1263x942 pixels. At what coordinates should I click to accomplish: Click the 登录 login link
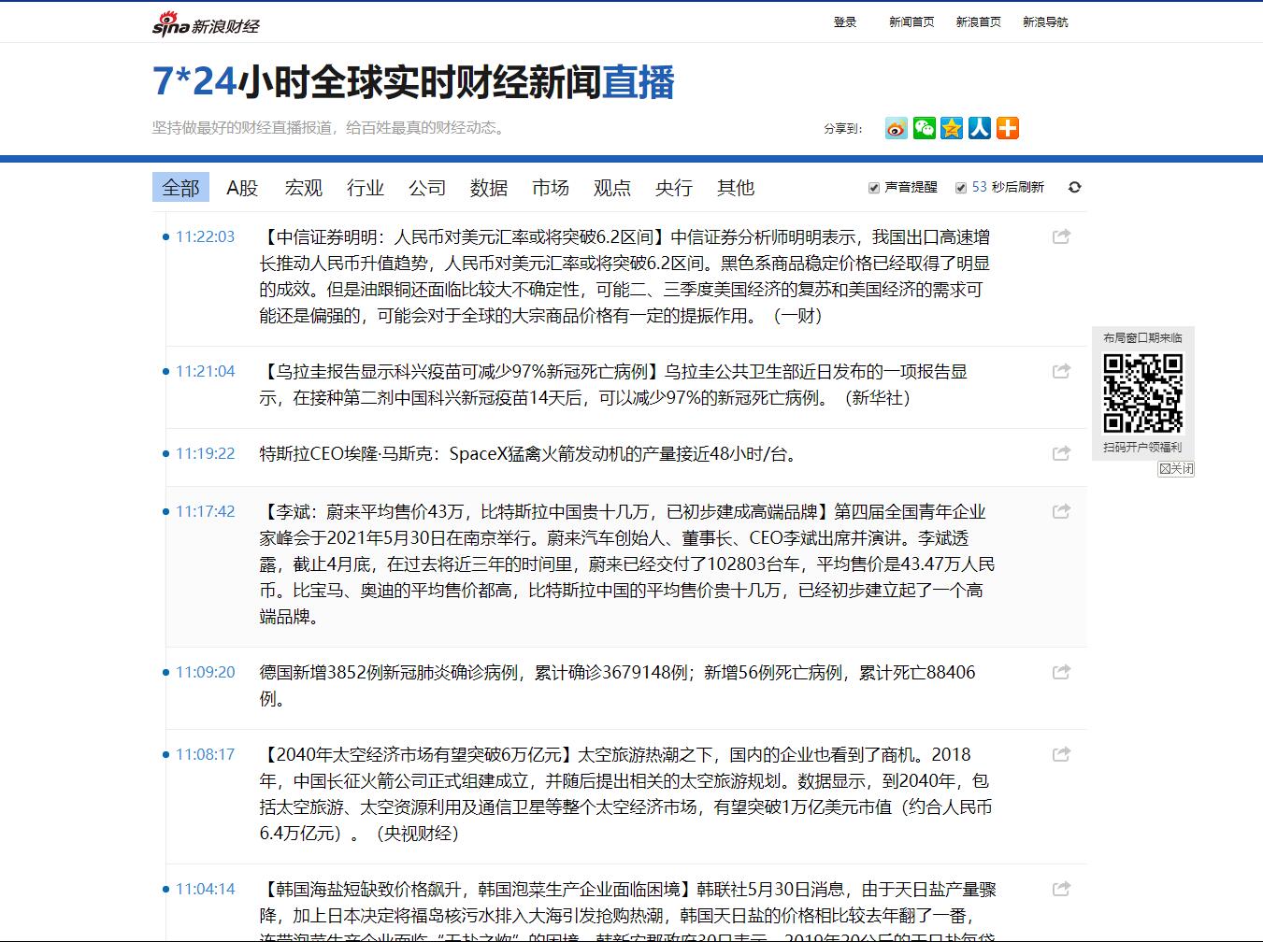click(x=845, y=21)
